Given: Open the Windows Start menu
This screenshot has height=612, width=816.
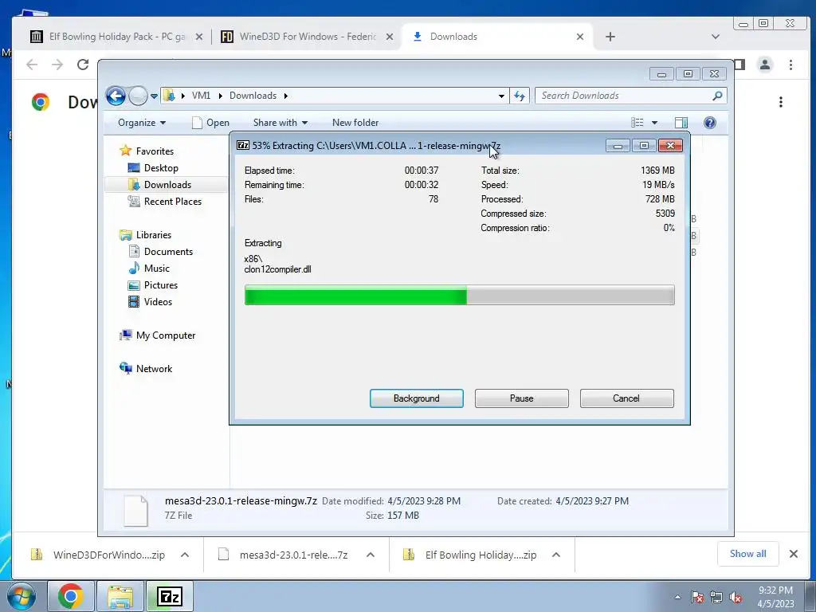Looking at the screenshot, I should click(x=22, y=596).
